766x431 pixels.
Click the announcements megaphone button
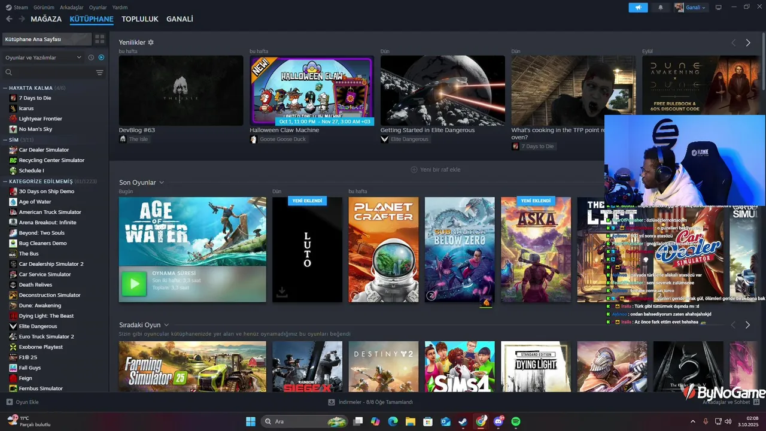[x=638, y=7]
